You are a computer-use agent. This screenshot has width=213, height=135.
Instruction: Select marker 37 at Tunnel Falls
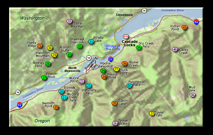pos(152,113)
